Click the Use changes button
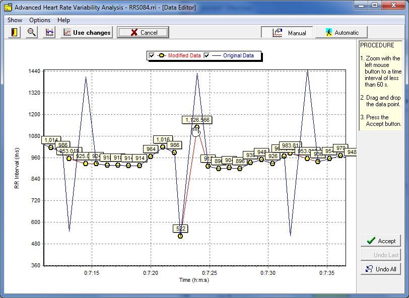The height and width of the screenshot is (298, 409). click(86, 33)
